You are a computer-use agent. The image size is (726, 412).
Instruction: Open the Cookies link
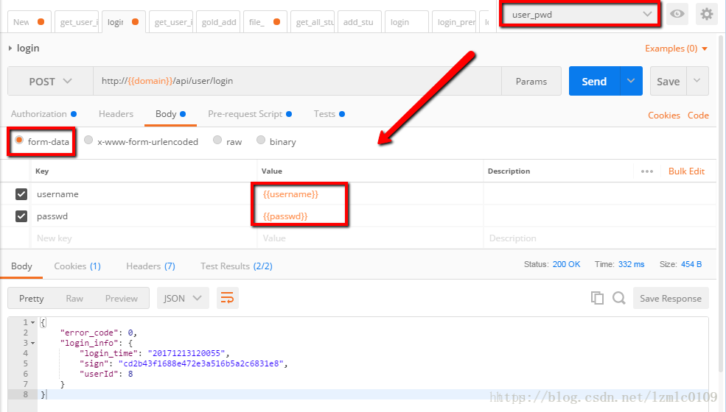tap(664, 115)
